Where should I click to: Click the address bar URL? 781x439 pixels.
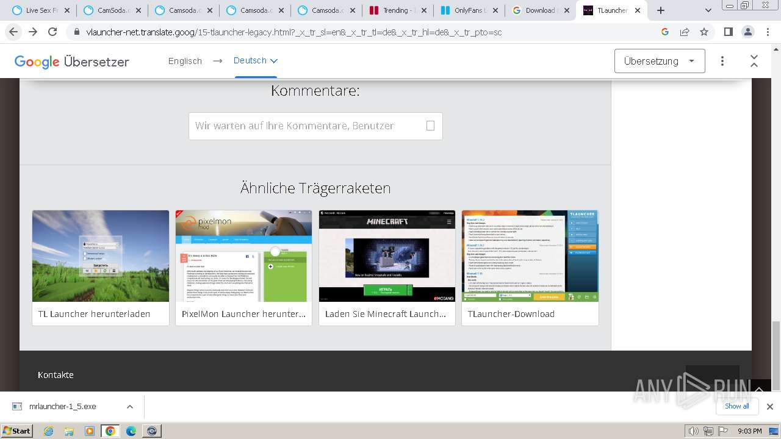pyautogui.click(x=294, y=32)
